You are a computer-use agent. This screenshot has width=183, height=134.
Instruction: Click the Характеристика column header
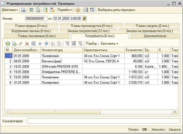[103, 50]
